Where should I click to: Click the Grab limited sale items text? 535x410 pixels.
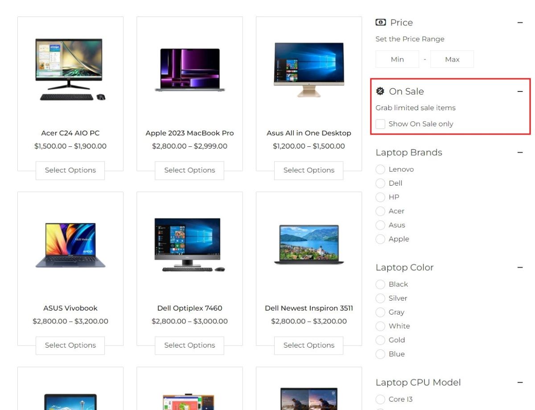click(416, 108)
